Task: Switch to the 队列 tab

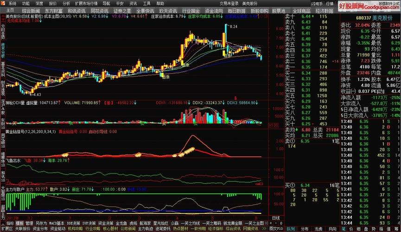Action: tap(291, 229)
